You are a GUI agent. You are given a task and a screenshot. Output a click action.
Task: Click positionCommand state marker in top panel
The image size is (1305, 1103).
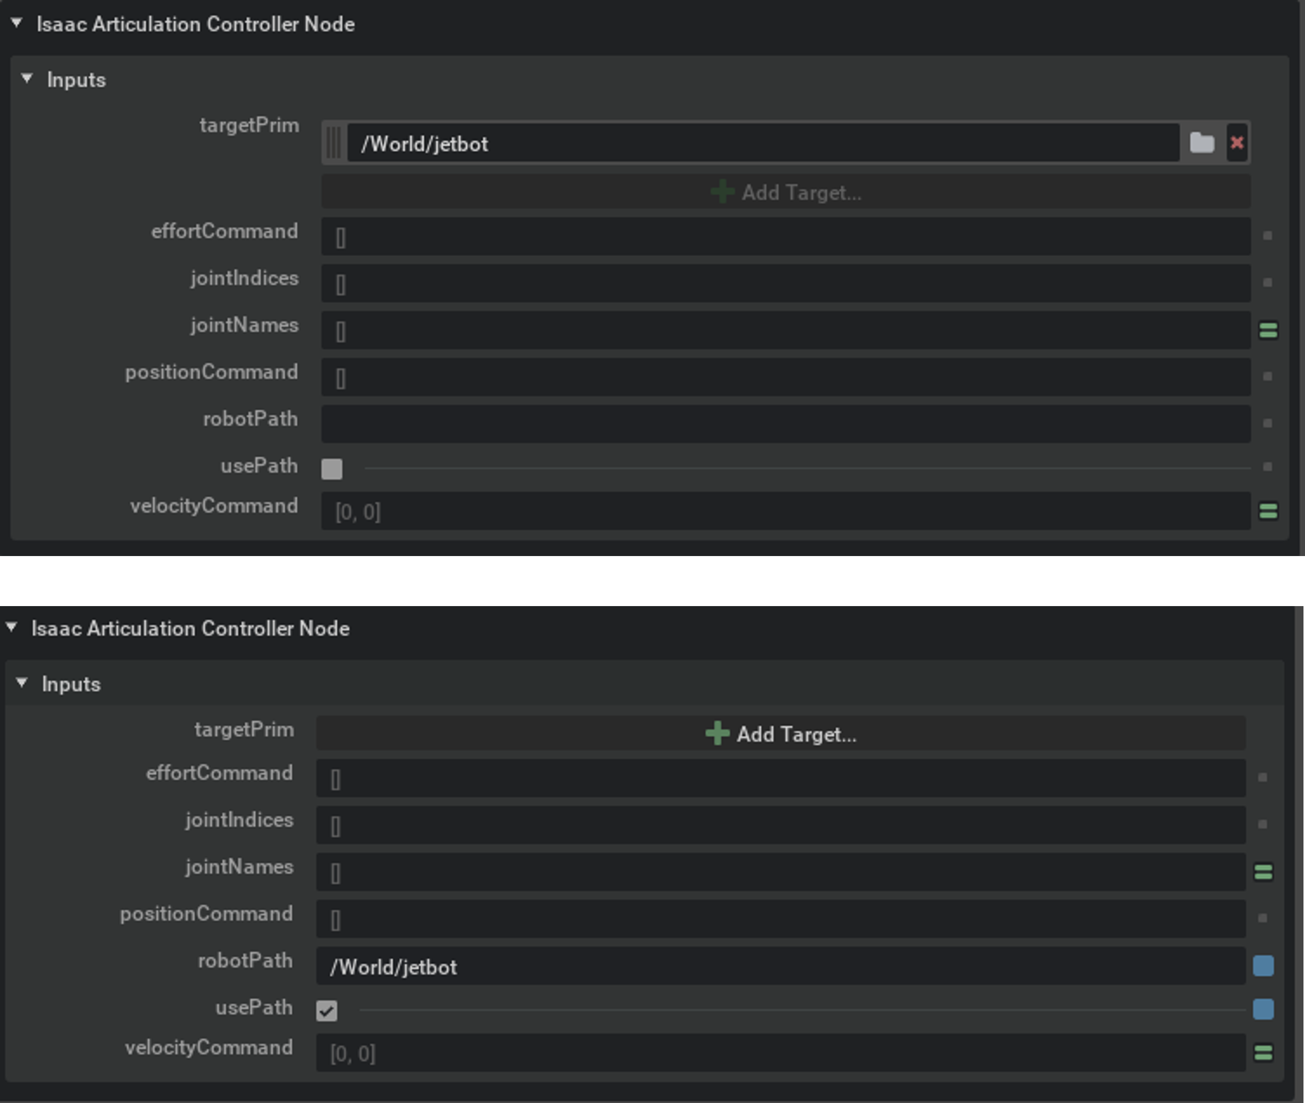[x=1268, y=377]
